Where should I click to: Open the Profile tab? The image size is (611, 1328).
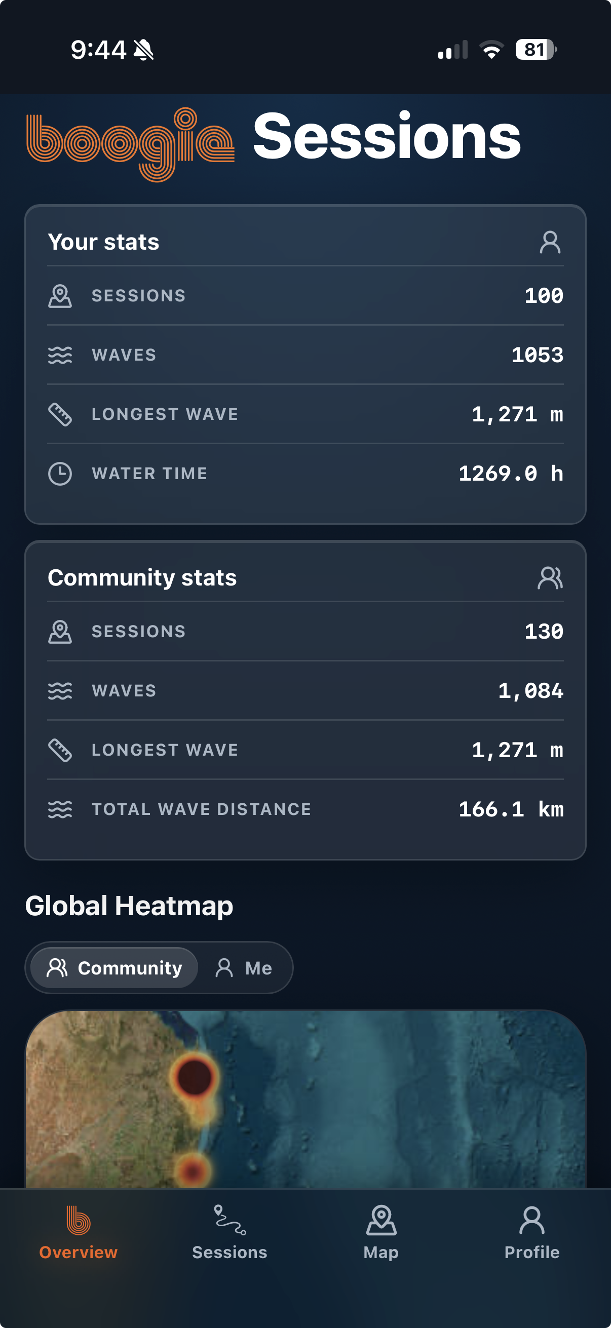[x=532, y=1232]
